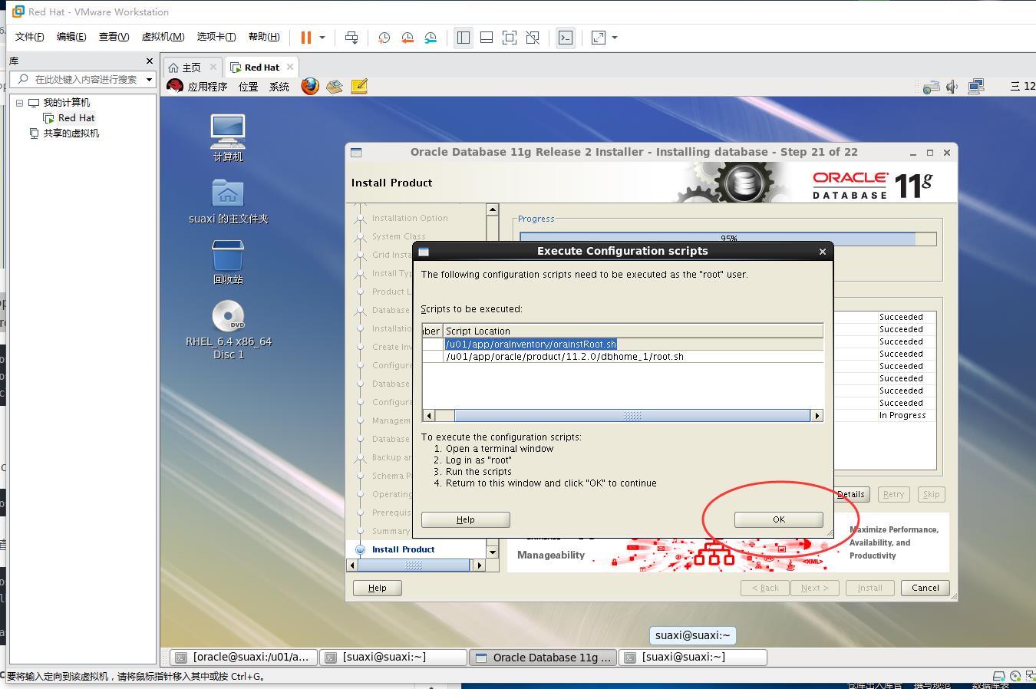Switch to the 主页 tab
This screenshot has height=689, width=1036.
(192, 68)
